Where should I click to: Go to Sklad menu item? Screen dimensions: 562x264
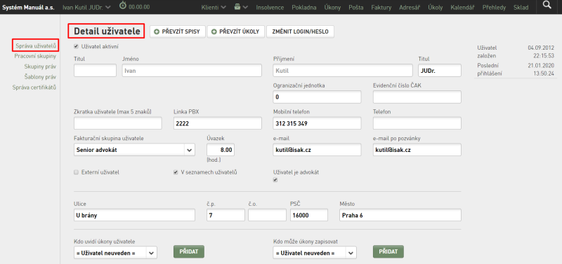click(521, 7)
